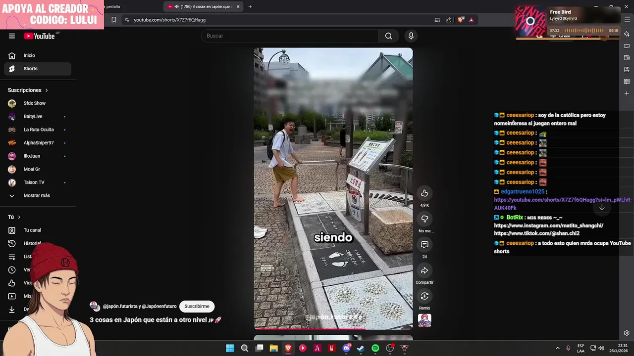Start voice search with microphone icon
The image size is (634, 356).
(x=411, y=36)
